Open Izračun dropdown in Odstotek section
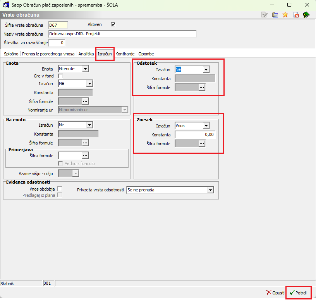This screenshot has width=316, height=301. 206,70
